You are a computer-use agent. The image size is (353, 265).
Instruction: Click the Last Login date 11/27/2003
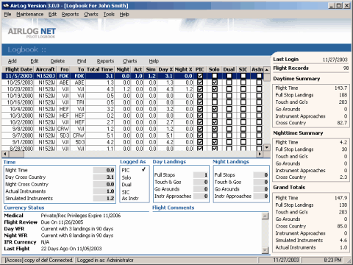point(335,60)
